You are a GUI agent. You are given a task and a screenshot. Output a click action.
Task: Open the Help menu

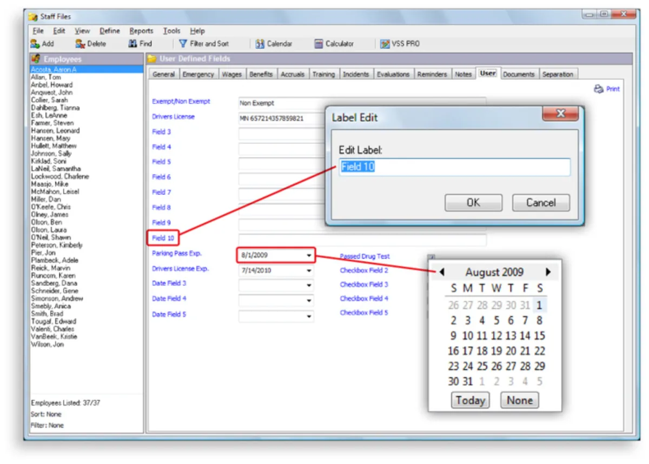pyautogui.click(x=197, y=31)
